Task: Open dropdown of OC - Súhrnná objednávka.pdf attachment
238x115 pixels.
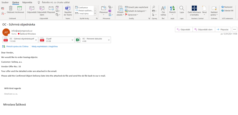Action: coord(36,40)
